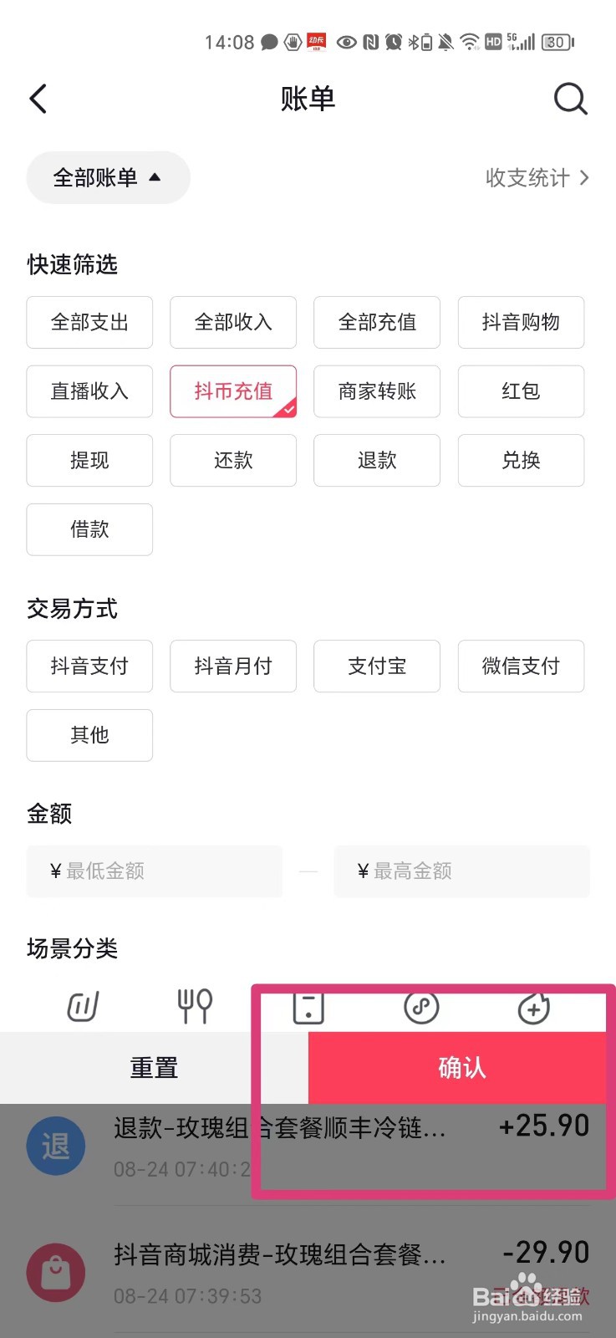Select the plus-circle scene category icon

click(x=534, y=1009)
